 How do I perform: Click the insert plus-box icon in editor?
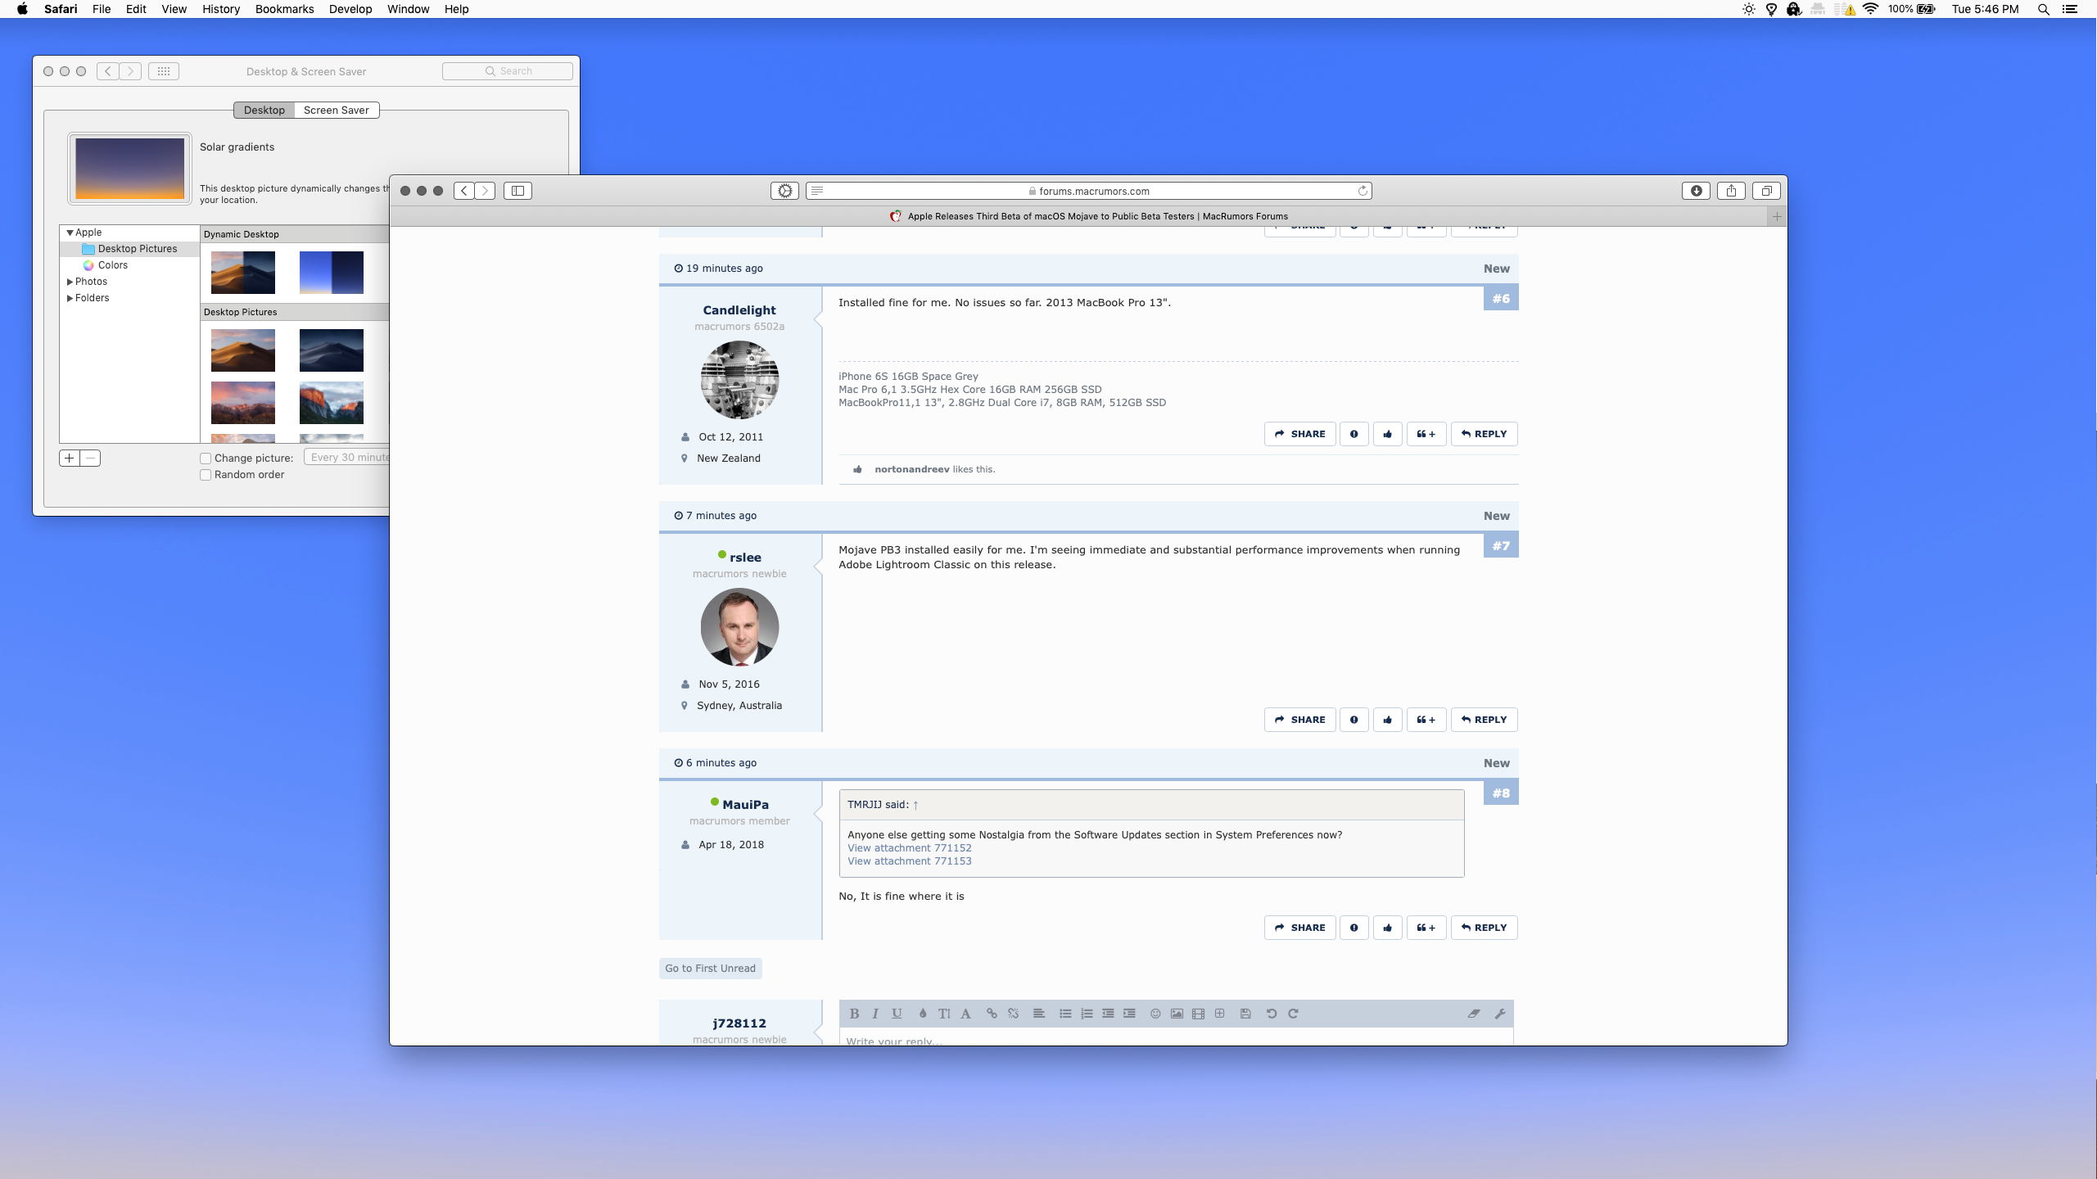[x=1219, y=1014]
